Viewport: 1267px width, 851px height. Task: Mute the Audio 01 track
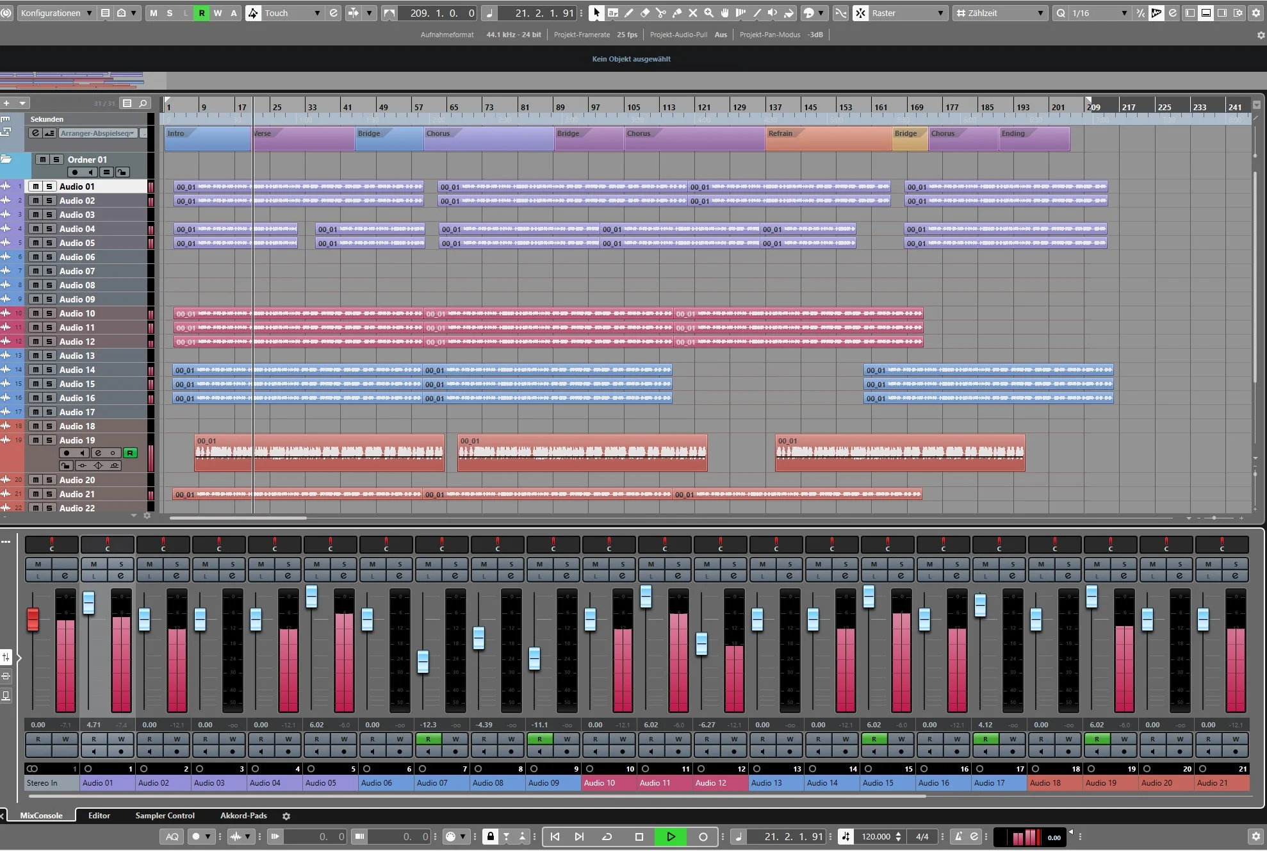pyautogui.click(x=36, y=186)
